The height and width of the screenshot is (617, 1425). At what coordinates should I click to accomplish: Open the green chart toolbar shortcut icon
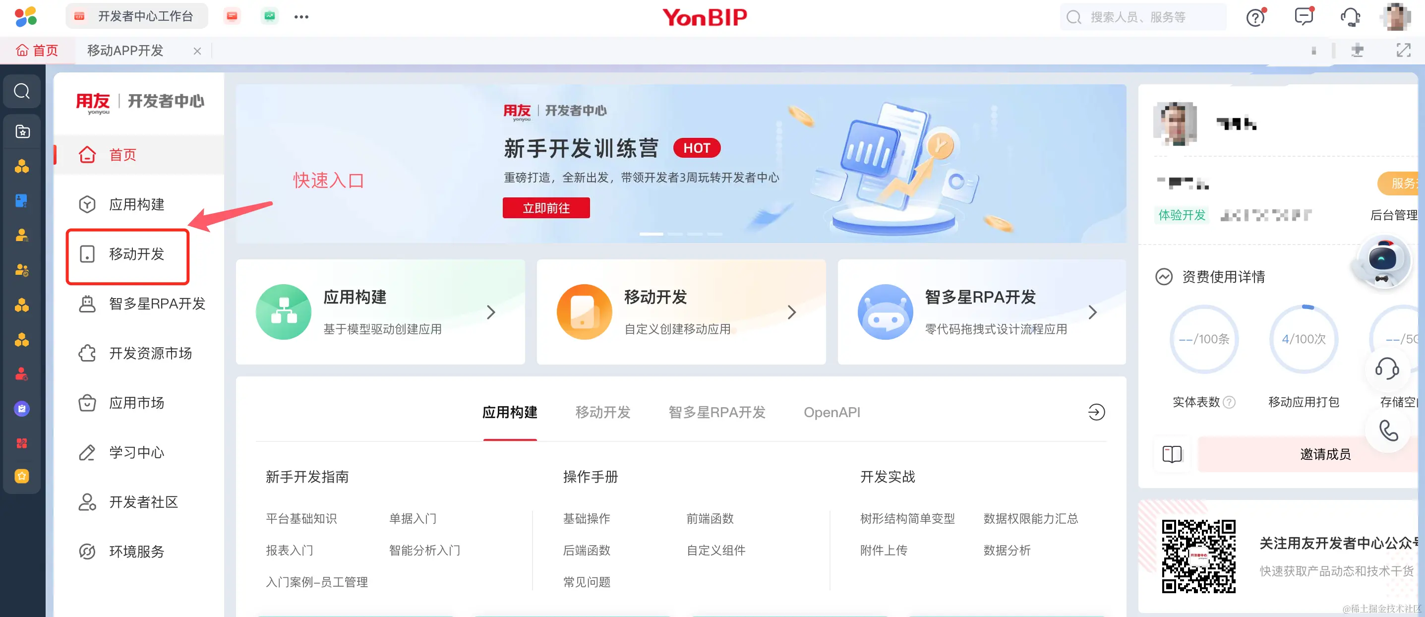pyautogui.click(x=269, y=16)
